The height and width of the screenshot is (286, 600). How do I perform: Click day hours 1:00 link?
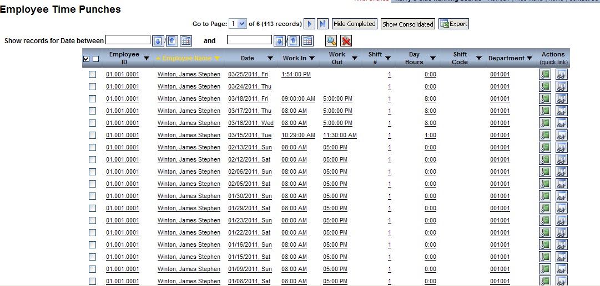click(x=430, y=135)
